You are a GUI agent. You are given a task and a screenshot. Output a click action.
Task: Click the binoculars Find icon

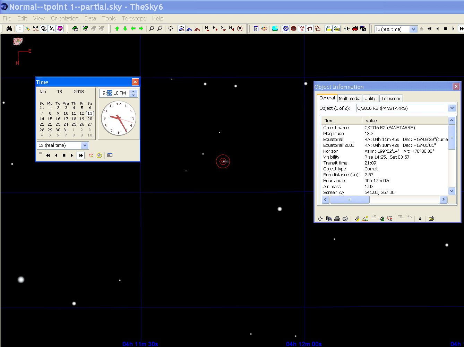pyautogui.click(x=9, y=29)
